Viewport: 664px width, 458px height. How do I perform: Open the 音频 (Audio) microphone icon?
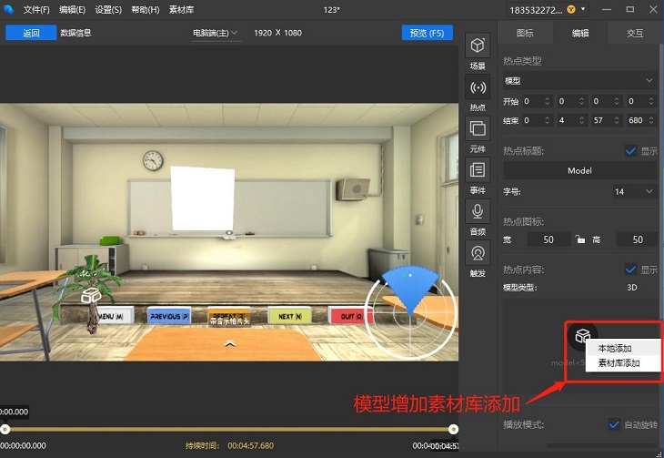tap(478, 212)
